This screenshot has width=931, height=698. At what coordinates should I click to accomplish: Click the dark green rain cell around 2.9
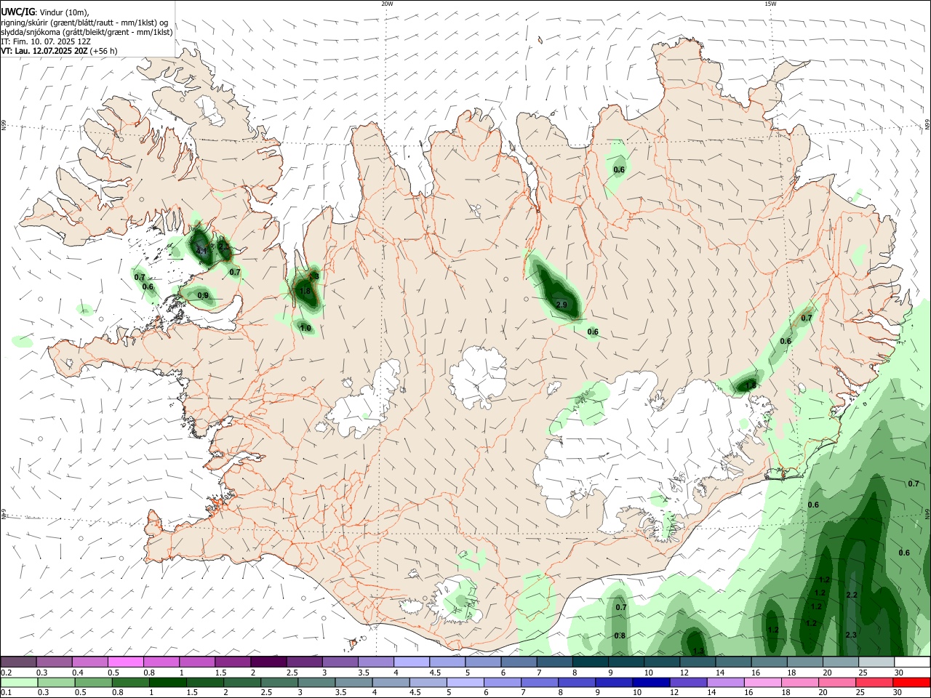tap(556, 291)
